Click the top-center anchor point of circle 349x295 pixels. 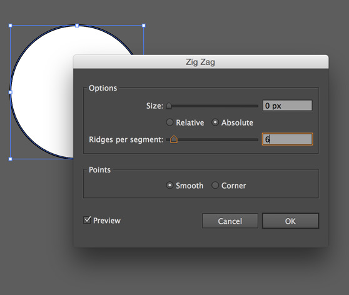click(77, 26)
